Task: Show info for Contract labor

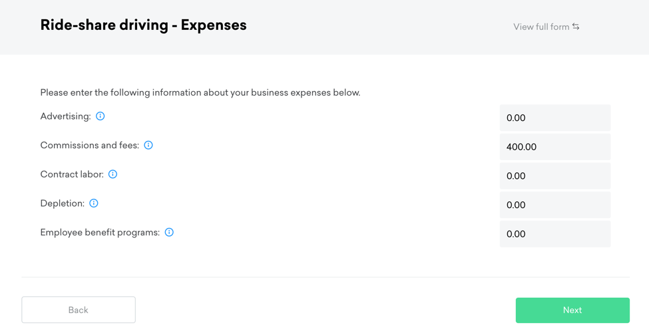Action: (x=113, y=174)
